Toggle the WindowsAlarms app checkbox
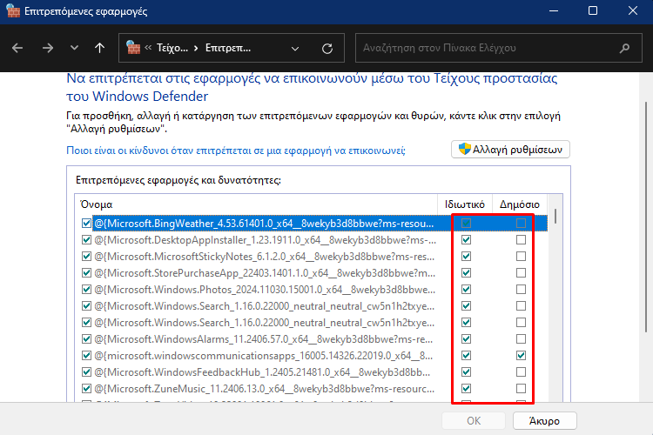Viewport: 653px width, 435px height. tap(86, 338)
